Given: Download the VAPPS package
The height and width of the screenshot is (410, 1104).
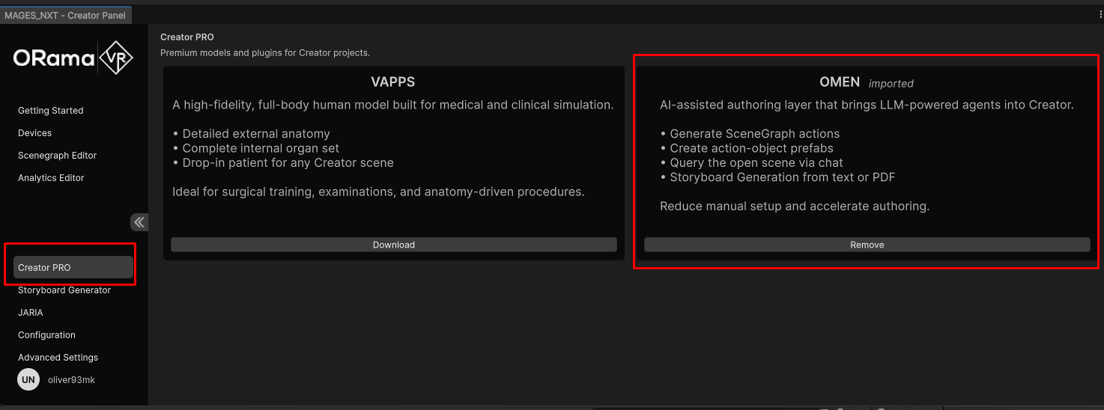Looking at the screenshot, I should 394,245.
